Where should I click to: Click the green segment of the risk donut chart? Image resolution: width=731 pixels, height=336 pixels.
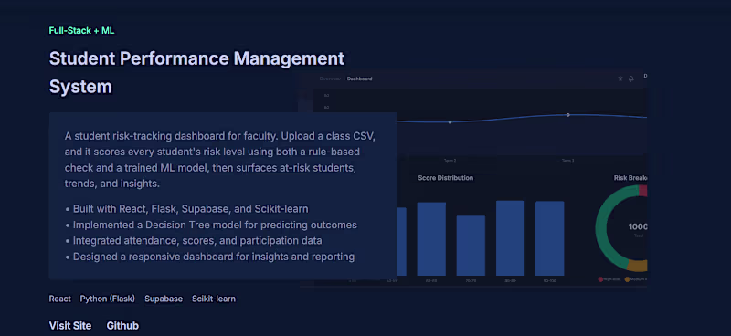[x=600, y=228]
